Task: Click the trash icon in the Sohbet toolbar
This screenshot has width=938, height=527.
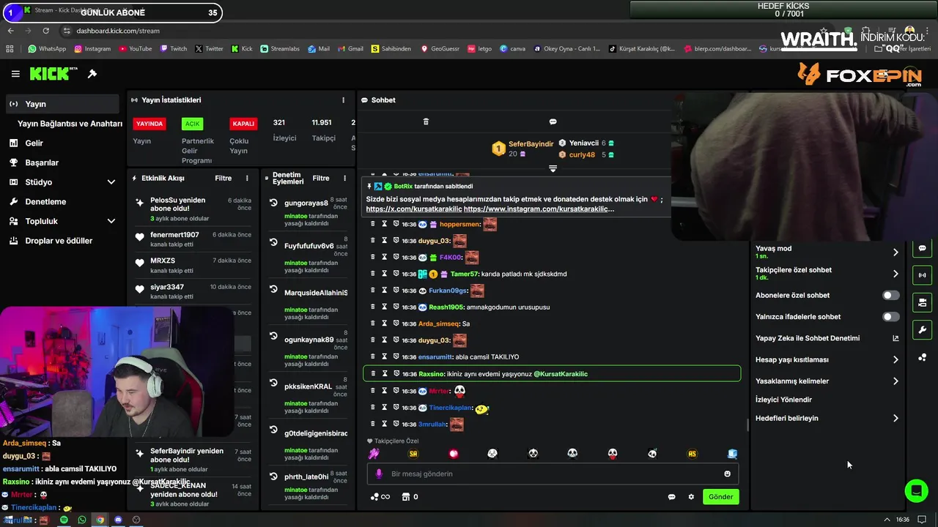Action: [x=426, y=122]
